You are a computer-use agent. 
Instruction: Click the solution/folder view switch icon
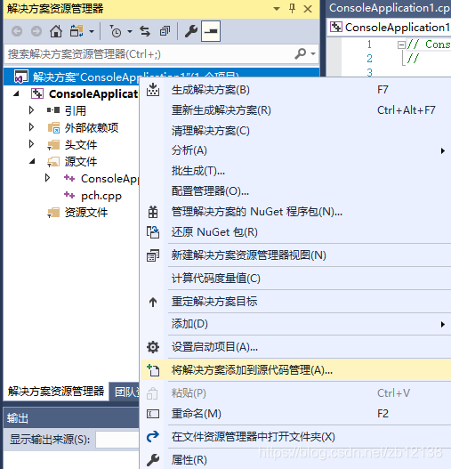click(x=77, y=31)
